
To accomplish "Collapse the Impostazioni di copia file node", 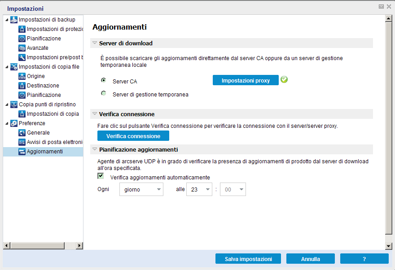I will (7, 67).
